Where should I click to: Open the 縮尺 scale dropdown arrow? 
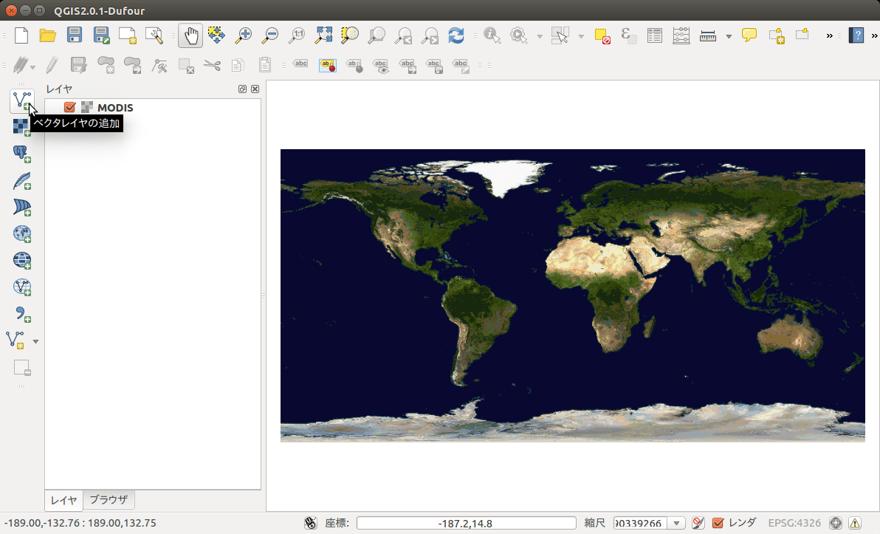pyautogui.click(x=676, y=523)
